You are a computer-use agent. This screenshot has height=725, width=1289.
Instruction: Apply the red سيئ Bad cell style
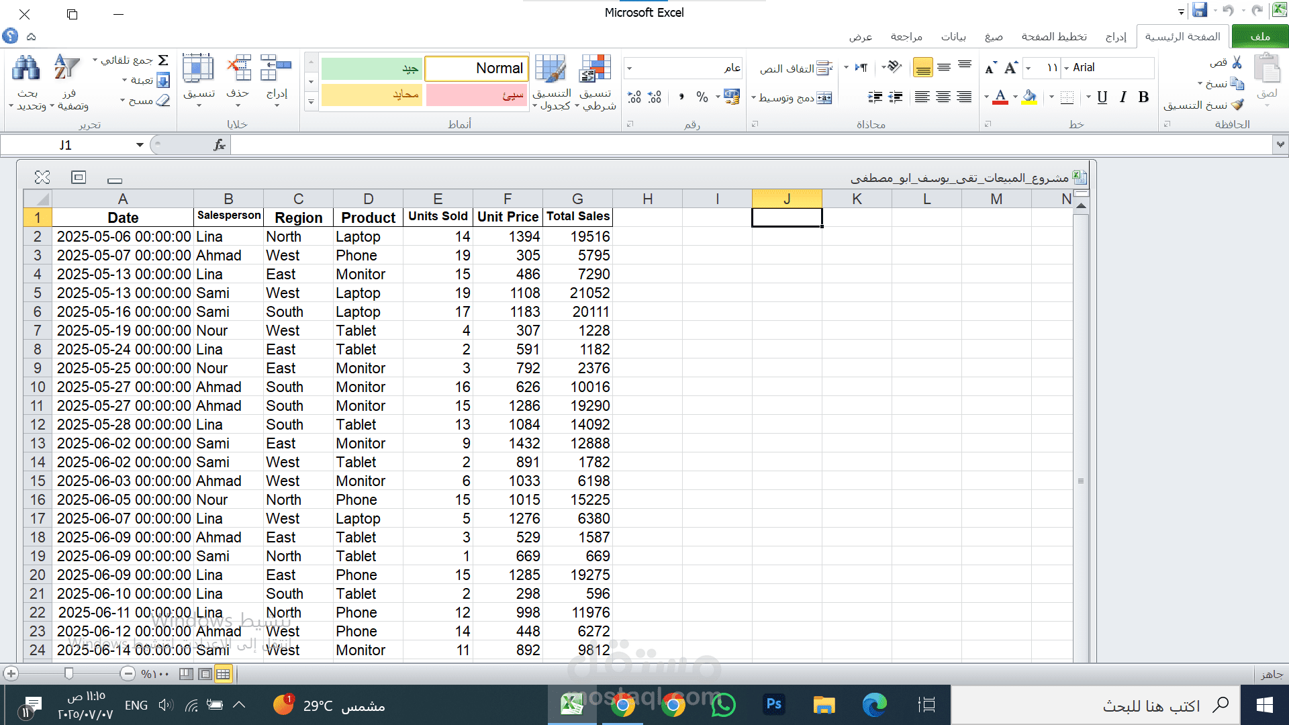click(477, 95)
